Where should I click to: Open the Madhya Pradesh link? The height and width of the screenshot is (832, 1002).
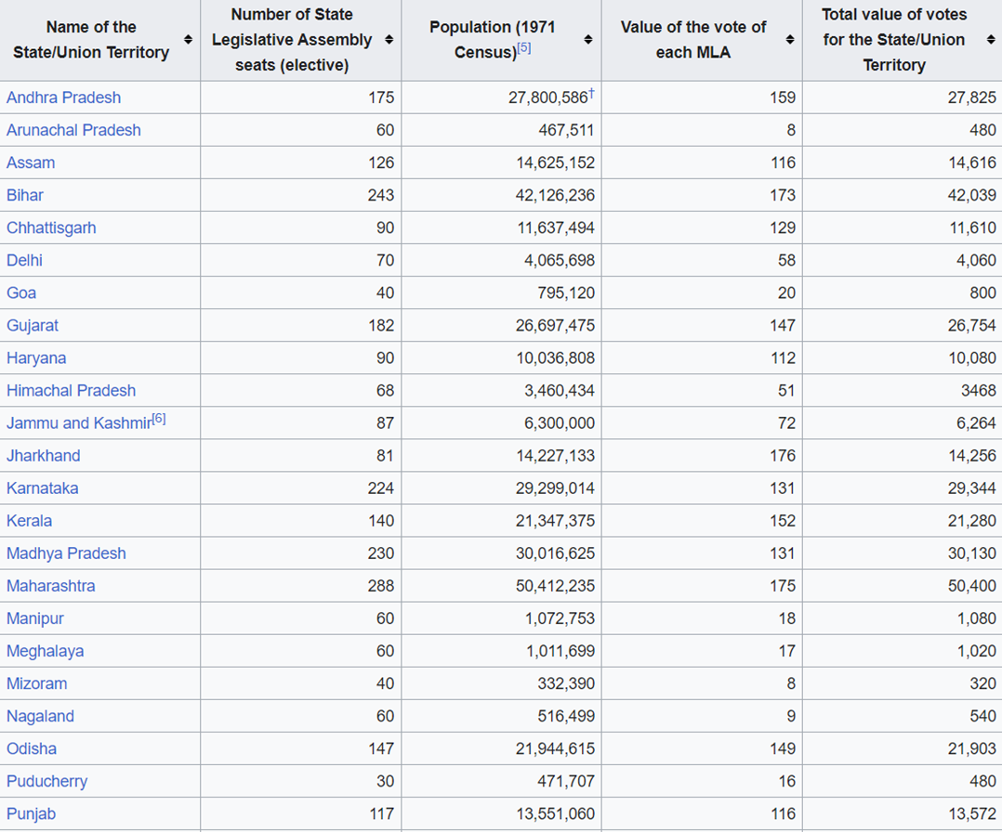pos(66,553)
